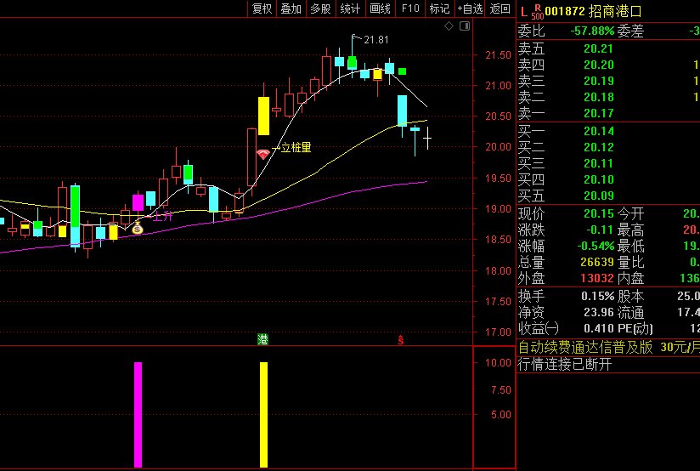This screenshot has width=700, height=471.
Task: Open the 叠加 overlay menu
Action: click(x=291, y=9)
